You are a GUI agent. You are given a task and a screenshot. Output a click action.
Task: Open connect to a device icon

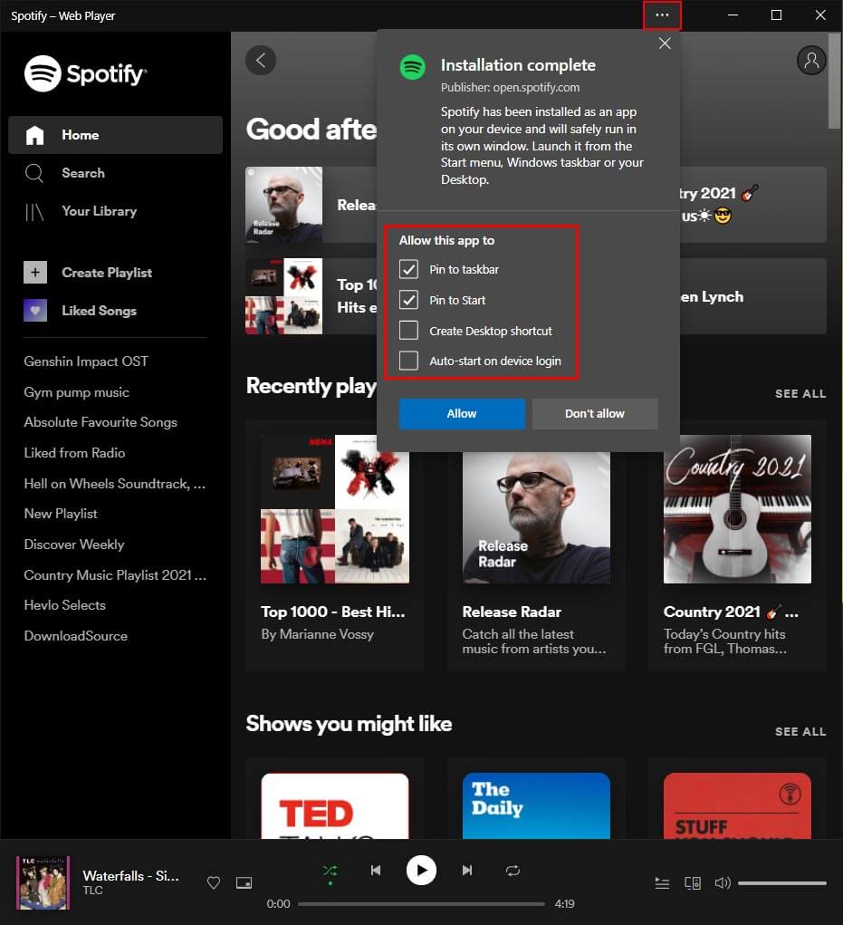click(693, 883)
